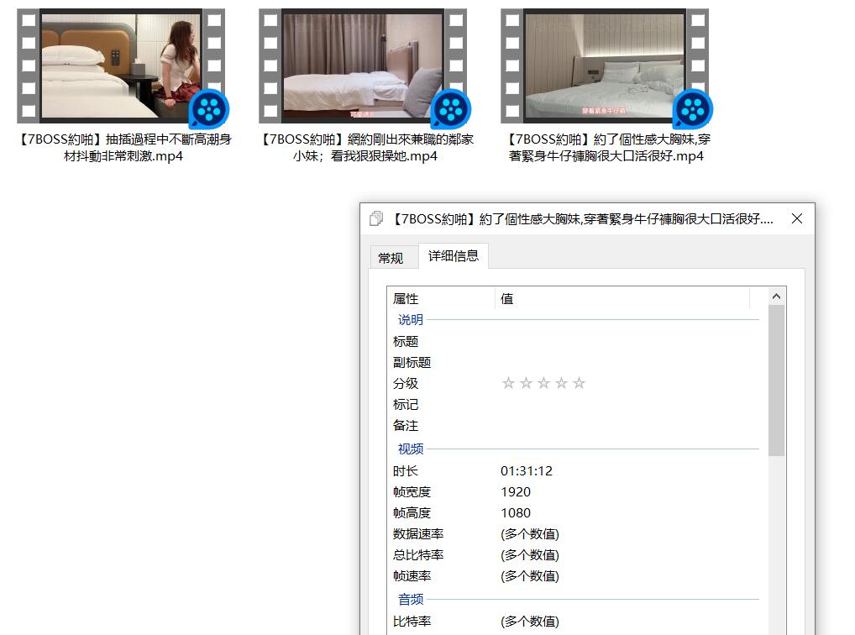Collapse the 说明 section header

410,320
